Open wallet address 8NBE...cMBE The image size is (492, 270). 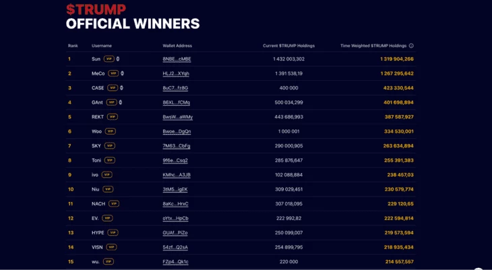pyautogui.click(x=177, y=59)
